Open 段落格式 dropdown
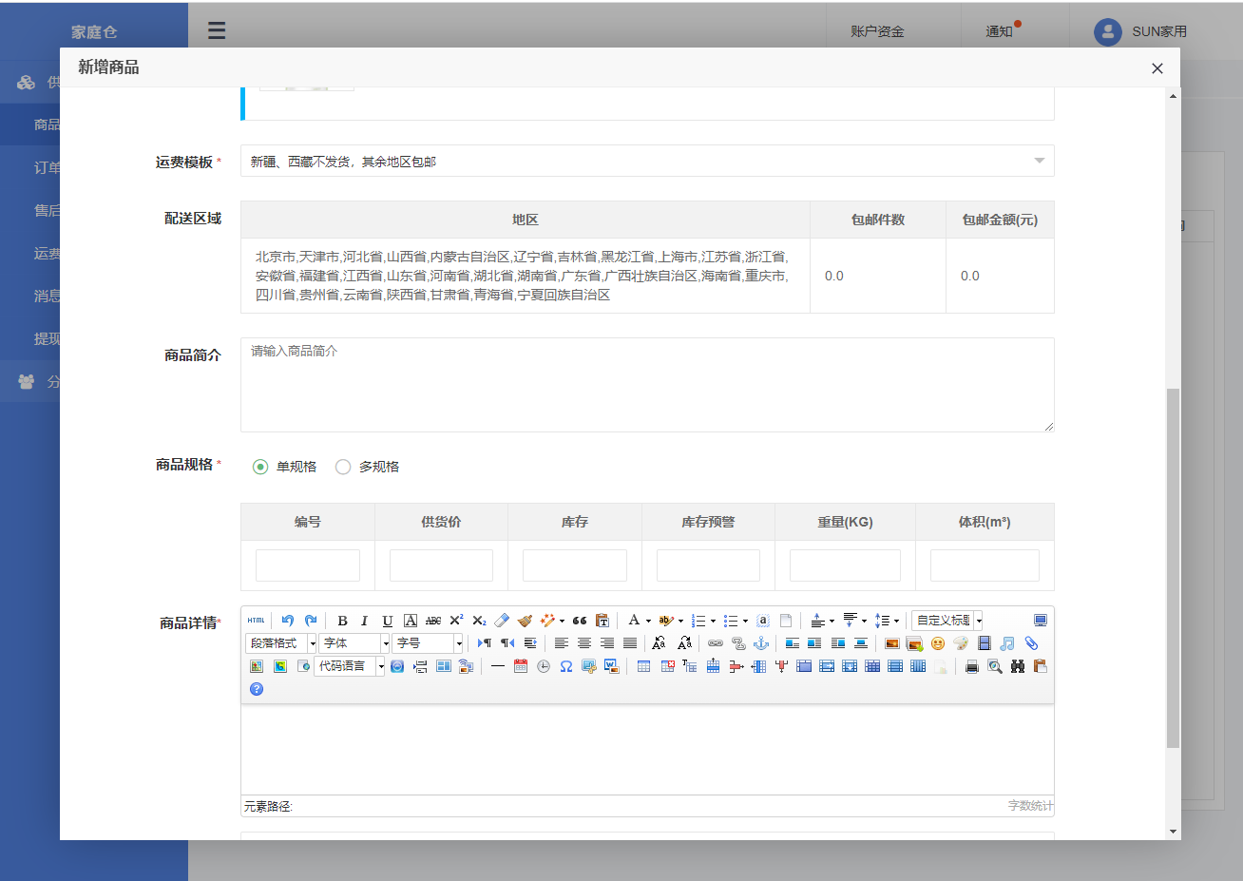 click(x=280, y=643)
